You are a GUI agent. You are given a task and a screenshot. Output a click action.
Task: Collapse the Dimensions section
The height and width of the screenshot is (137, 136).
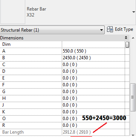pyautogui.click(x=126, y=38)
